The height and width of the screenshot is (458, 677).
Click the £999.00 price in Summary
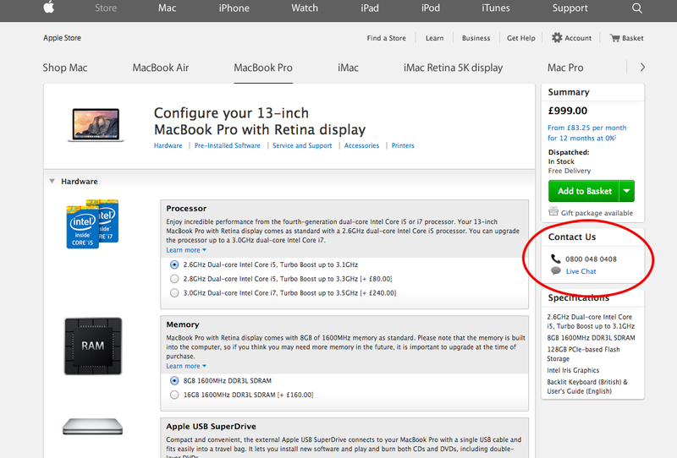(x=568, y=111)
